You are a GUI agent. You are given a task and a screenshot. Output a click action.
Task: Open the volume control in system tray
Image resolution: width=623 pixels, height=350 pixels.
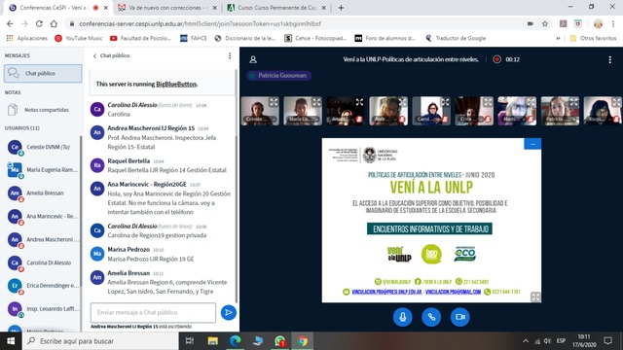pos(547,341)
